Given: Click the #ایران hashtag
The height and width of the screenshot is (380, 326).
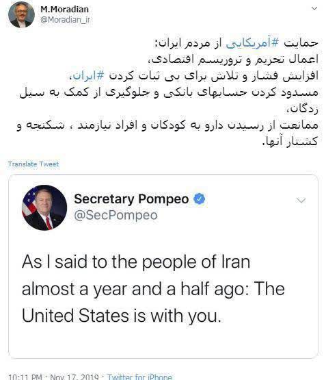Looking at the screenshot, I should 87,76.
